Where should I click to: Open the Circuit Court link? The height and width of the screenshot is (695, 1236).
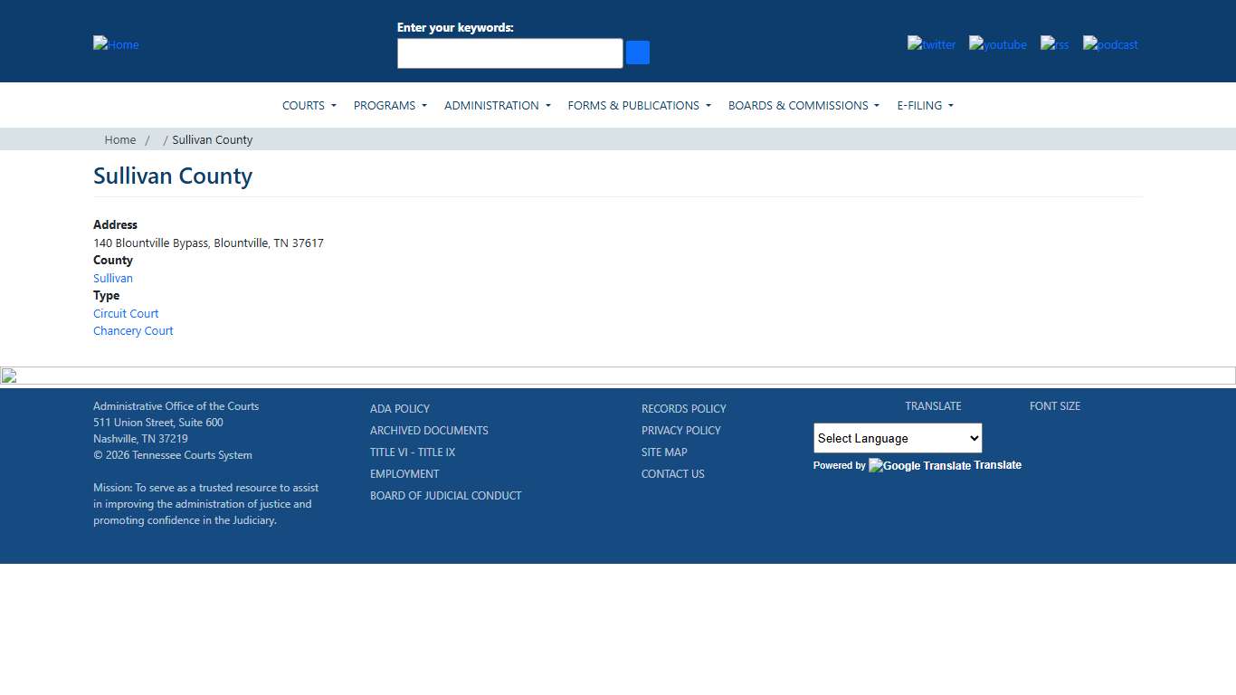click(126, 314)
